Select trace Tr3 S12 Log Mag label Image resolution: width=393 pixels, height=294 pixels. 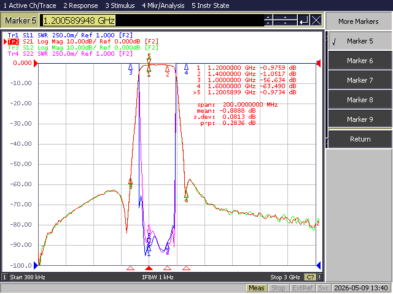tap(83, 48)
